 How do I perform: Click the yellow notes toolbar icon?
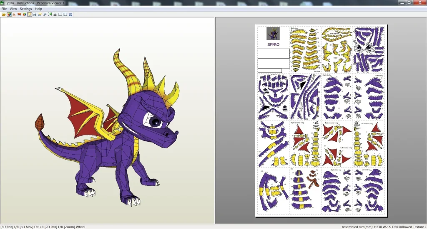pyautogui.click(x=40, y=15)
